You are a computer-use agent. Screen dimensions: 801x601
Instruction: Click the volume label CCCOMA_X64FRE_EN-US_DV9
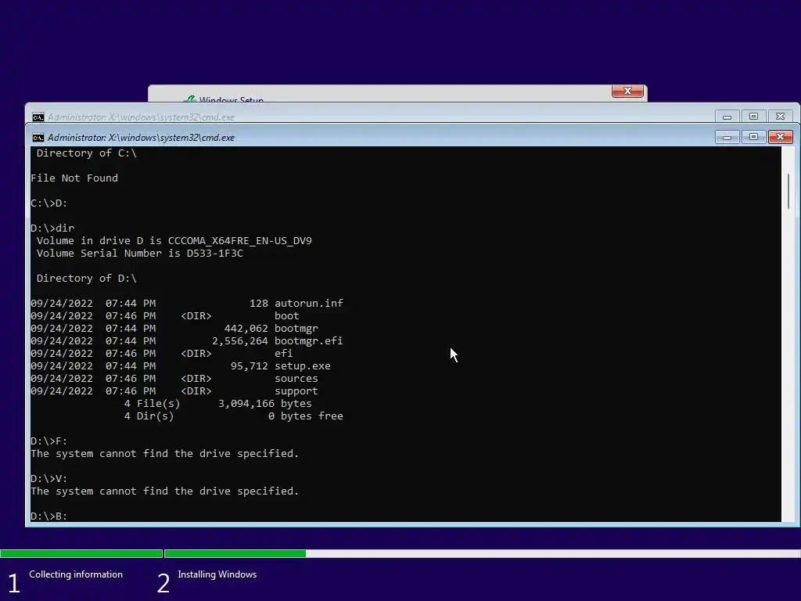pos(239,241)
